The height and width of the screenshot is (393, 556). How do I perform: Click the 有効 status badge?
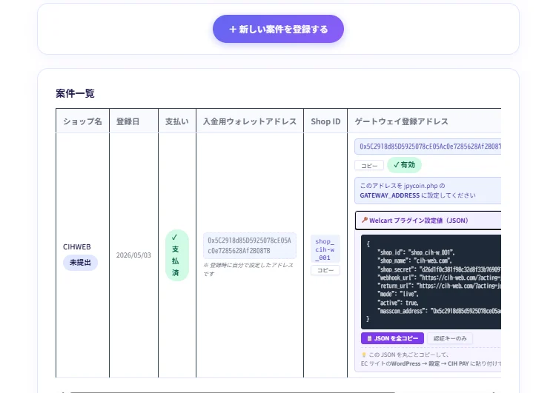coord(404,165)
